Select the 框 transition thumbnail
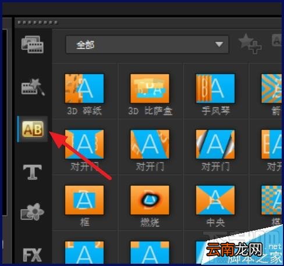This screenshot has width=284, height=266. [84, 200]
